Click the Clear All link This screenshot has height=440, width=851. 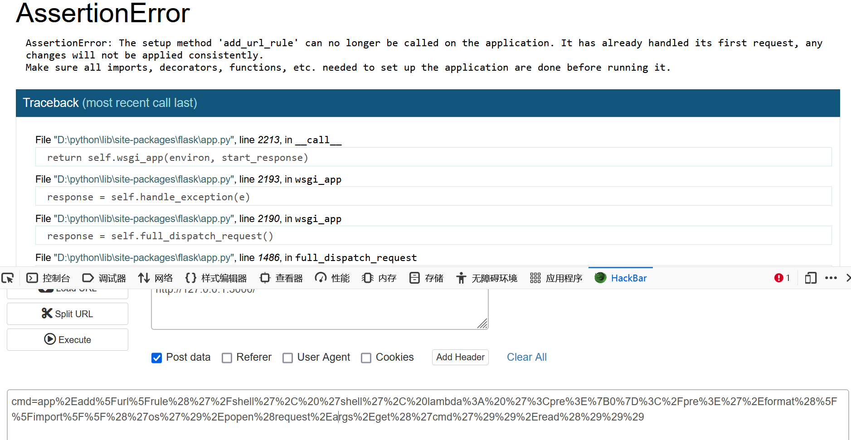click(x=526, y=357)
